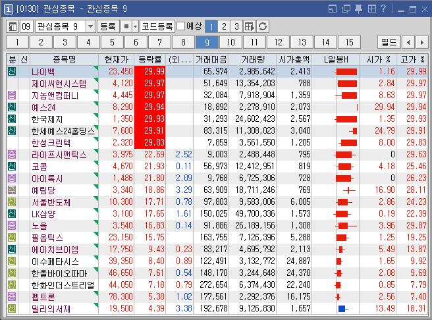Select the 라이프시맨틱스 stock name
432x320 pixels.
pos(59,155)
